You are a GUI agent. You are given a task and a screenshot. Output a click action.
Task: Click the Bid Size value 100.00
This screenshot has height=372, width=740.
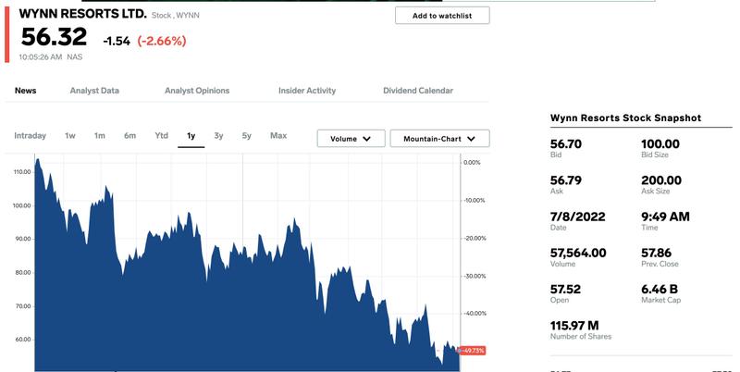(x=660, y=144)
